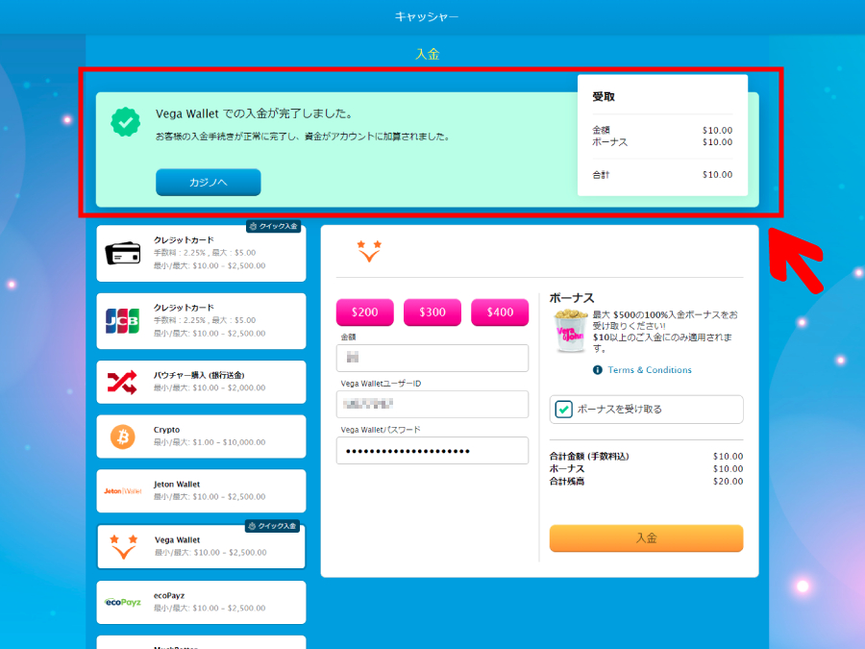Click the Vega Wallet logo in payment list
This screenshot has height=649, width=865.
(123, 547)
